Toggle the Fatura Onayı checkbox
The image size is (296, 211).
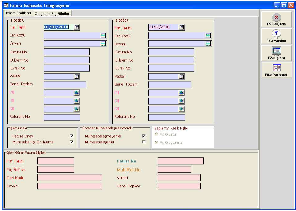tap(71, 136)
